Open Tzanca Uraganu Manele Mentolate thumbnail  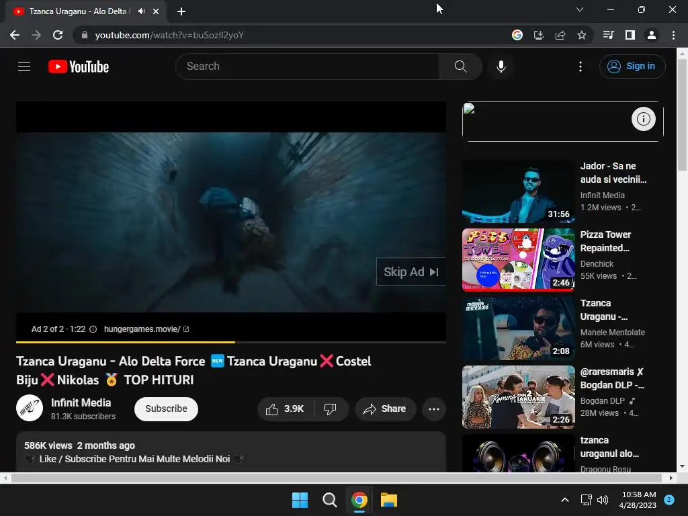[518, 328]
